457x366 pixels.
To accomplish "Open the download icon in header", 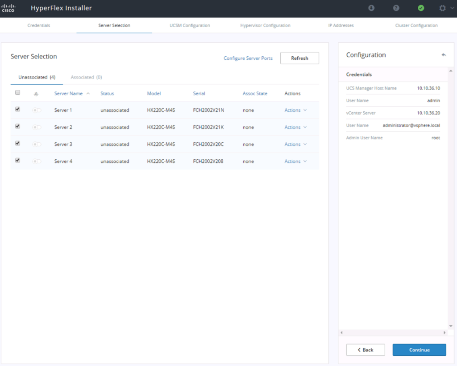I will click(371, 8).
